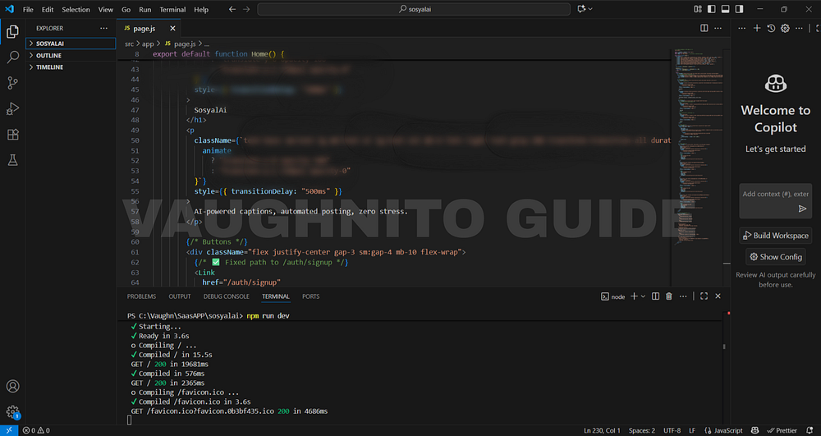Screen dimensions: 821x436
Task: Open Copilot status icon in status bar
Action: click(x=755, y=430)
